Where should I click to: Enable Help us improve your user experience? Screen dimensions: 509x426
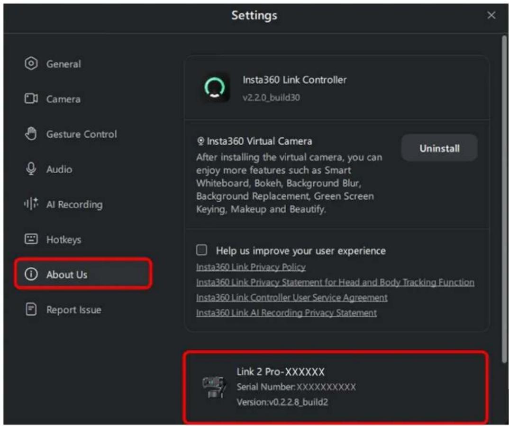(201, 250)
